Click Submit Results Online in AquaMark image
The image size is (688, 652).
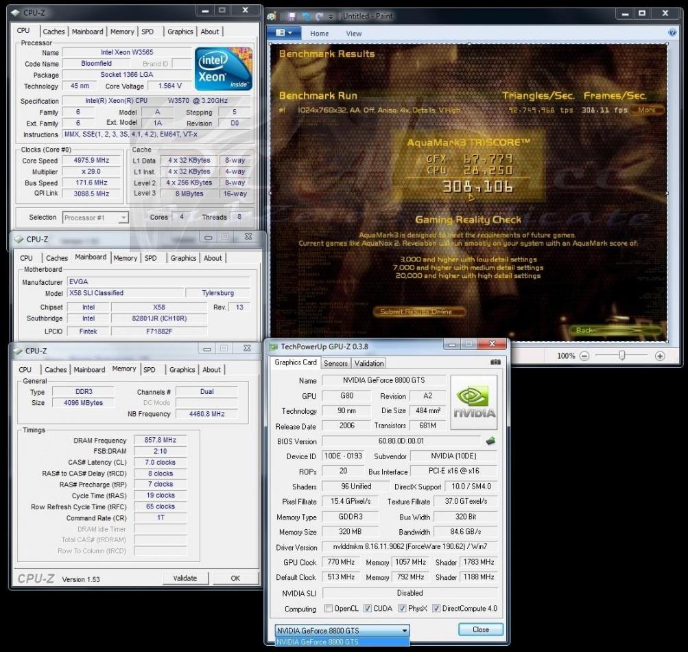tap(418, 312)
